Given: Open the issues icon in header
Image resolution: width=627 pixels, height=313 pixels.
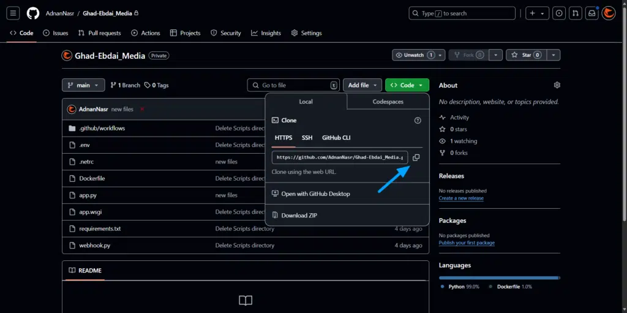Looking at the screenshot, I should coord(559,13).
